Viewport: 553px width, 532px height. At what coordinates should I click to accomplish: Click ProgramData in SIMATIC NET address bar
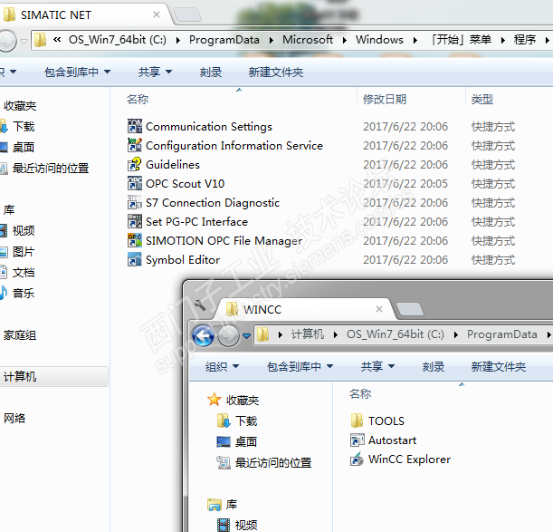pyautogui.click(x=224, y=40)
